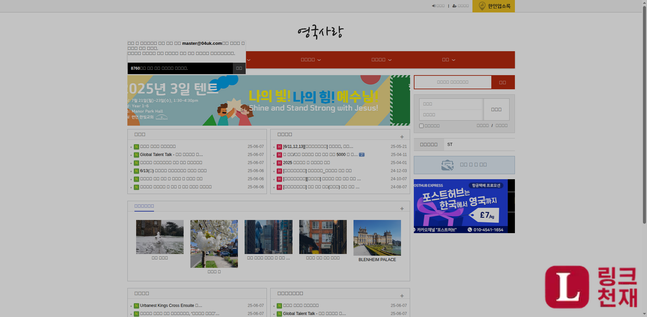The image size is (647, 317).
Task: Click the H badge on the 24-08-07 post
Action: click(x=279, y=187)
